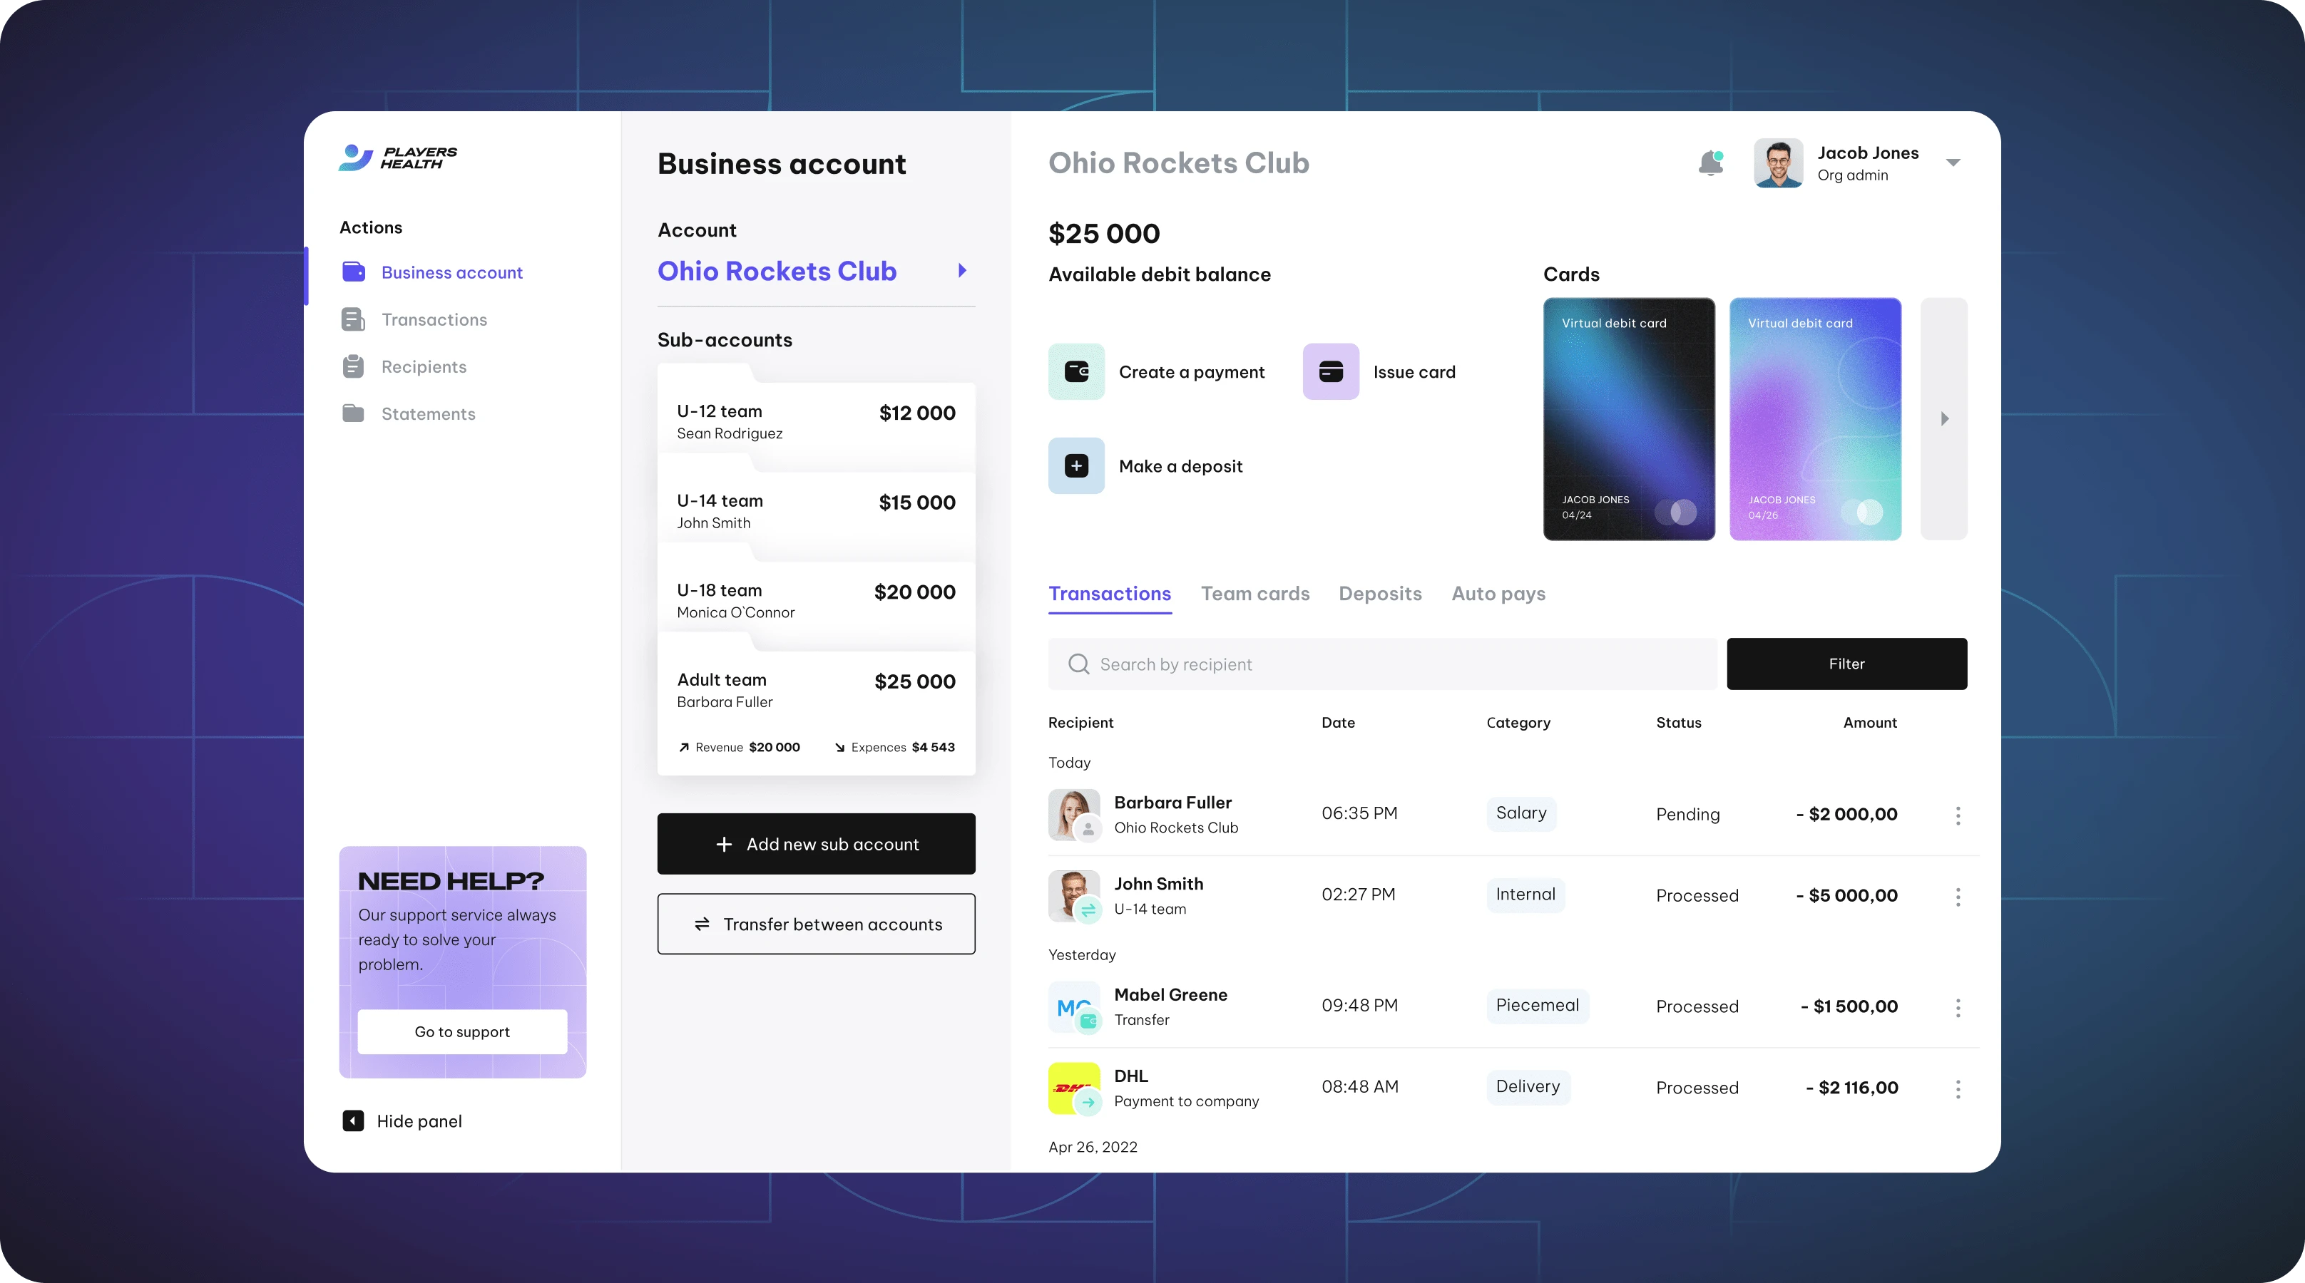Open options menu for Barbara Fuller transaction
This screenshot has height=1283, width=2305.
1958,815
